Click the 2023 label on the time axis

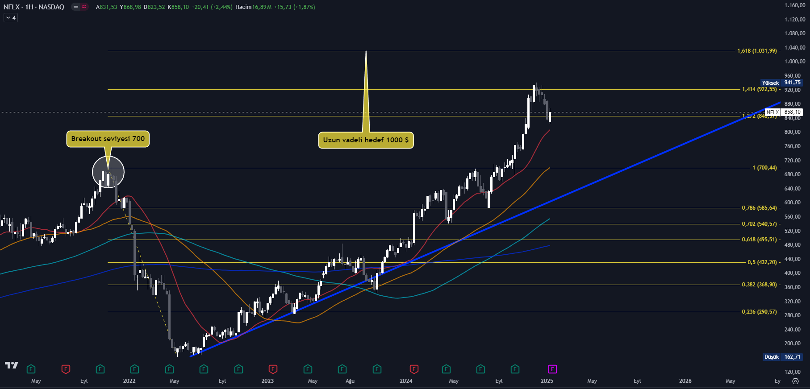pyautogui.click(x=267, y=381)
